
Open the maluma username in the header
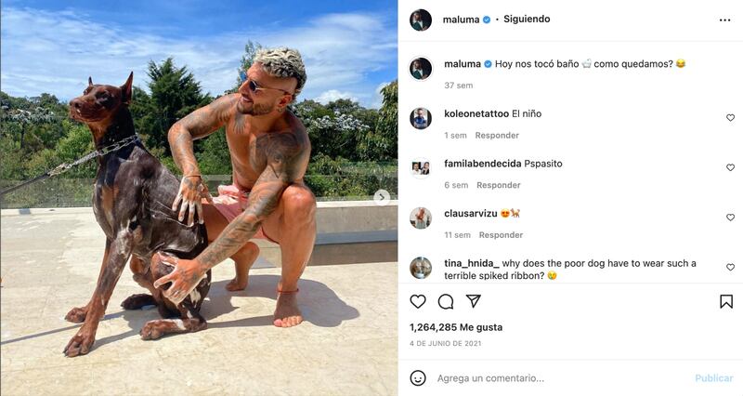tap(461, 20)
